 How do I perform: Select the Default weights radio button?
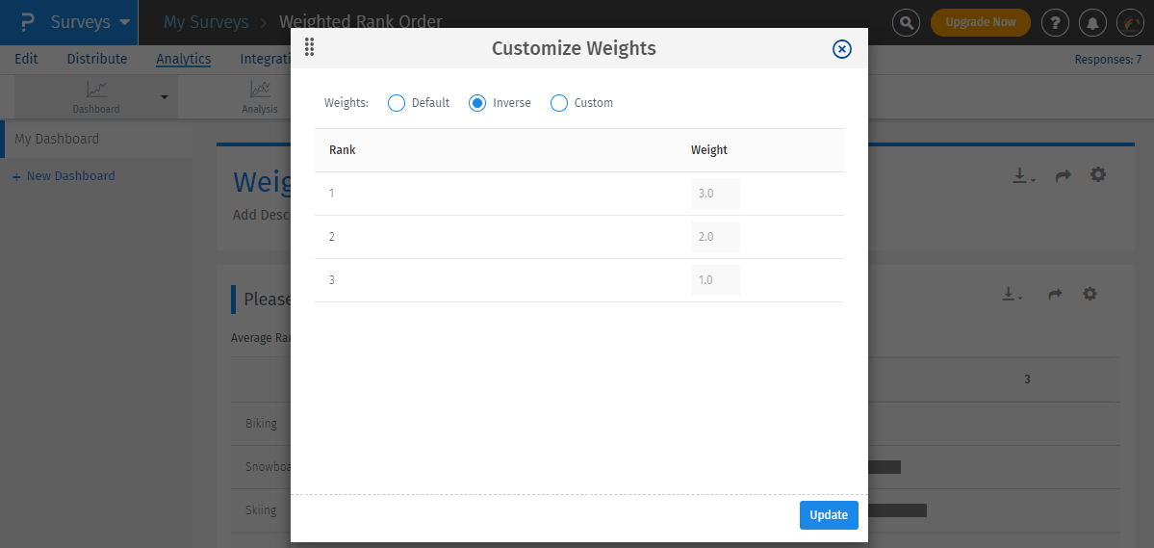(396, 102)
